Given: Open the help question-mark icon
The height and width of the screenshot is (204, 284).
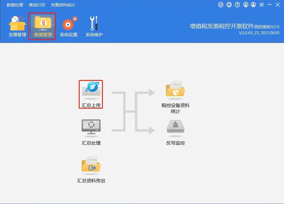Looking at the screenshot, I should [237, 4].
